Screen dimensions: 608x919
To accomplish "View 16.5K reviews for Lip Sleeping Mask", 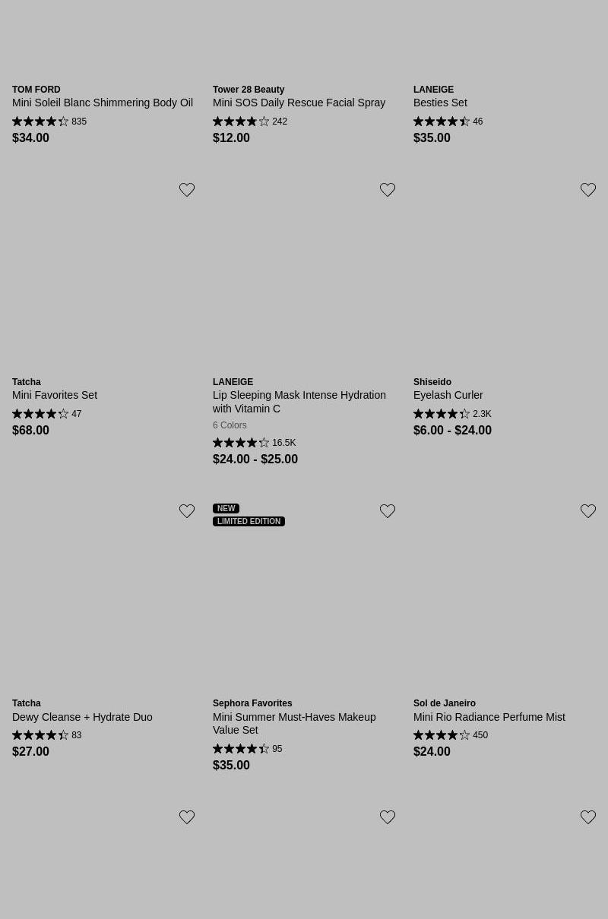I will click(283, 443).
